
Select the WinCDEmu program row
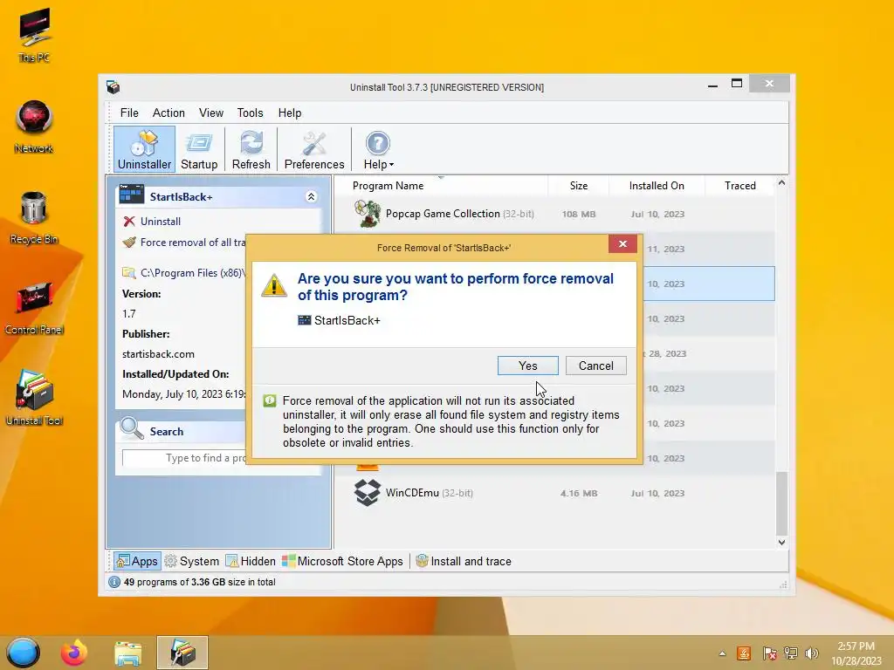[554, 493]
